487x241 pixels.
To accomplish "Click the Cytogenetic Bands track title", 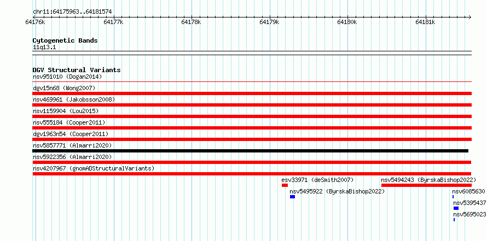I will [65, 40].
